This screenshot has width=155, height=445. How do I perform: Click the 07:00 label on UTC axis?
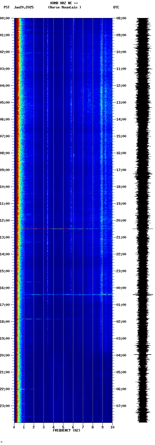click(x=121, y=406)
